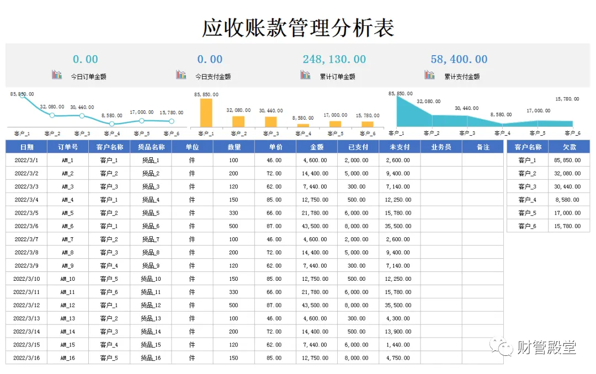The height and width of the screenshot is (374, 596).
Task: Select 客户_6 in the summary table
Action: point(528,226)
